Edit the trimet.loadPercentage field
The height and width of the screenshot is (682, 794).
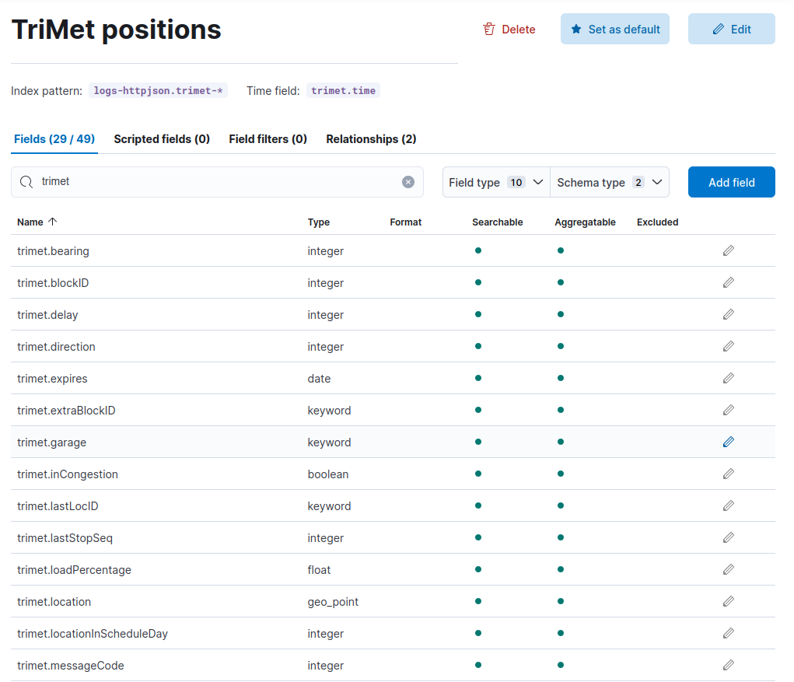[x=728, y=569]
